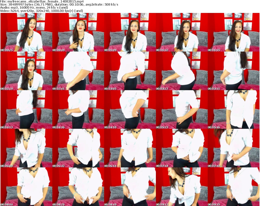This screenshot has height=206, width=260.
Task: Select the thumbnail timestamped 00:03:51
Action: (x=234, y=71)
